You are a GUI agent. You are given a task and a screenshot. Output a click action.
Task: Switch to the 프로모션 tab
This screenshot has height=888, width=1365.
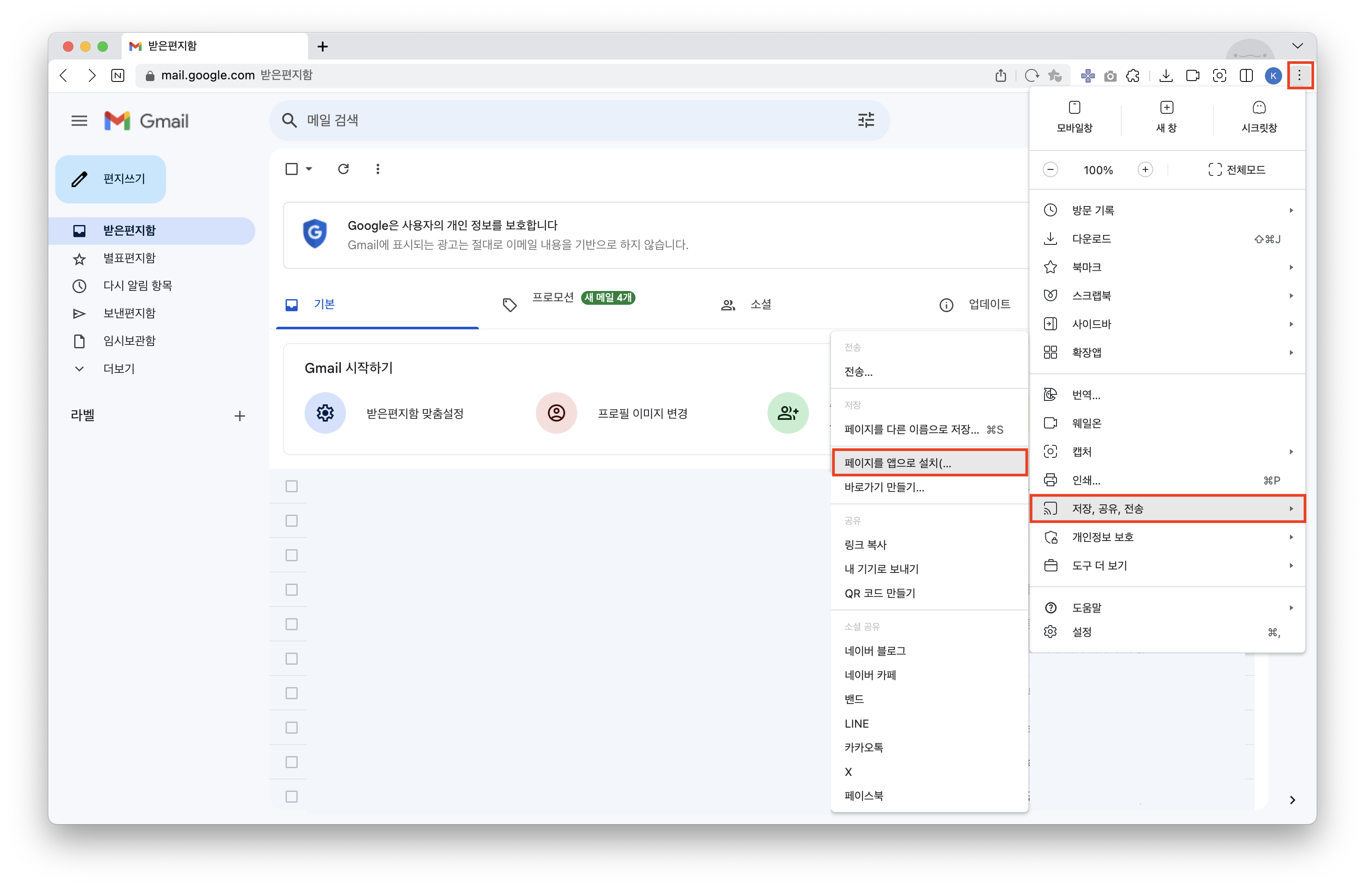[553, 298]
